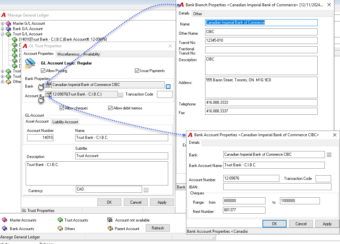Click Apply in GL Trust Properties
The width and height of the screenshot is (340, 244).
tap(162, 202)
